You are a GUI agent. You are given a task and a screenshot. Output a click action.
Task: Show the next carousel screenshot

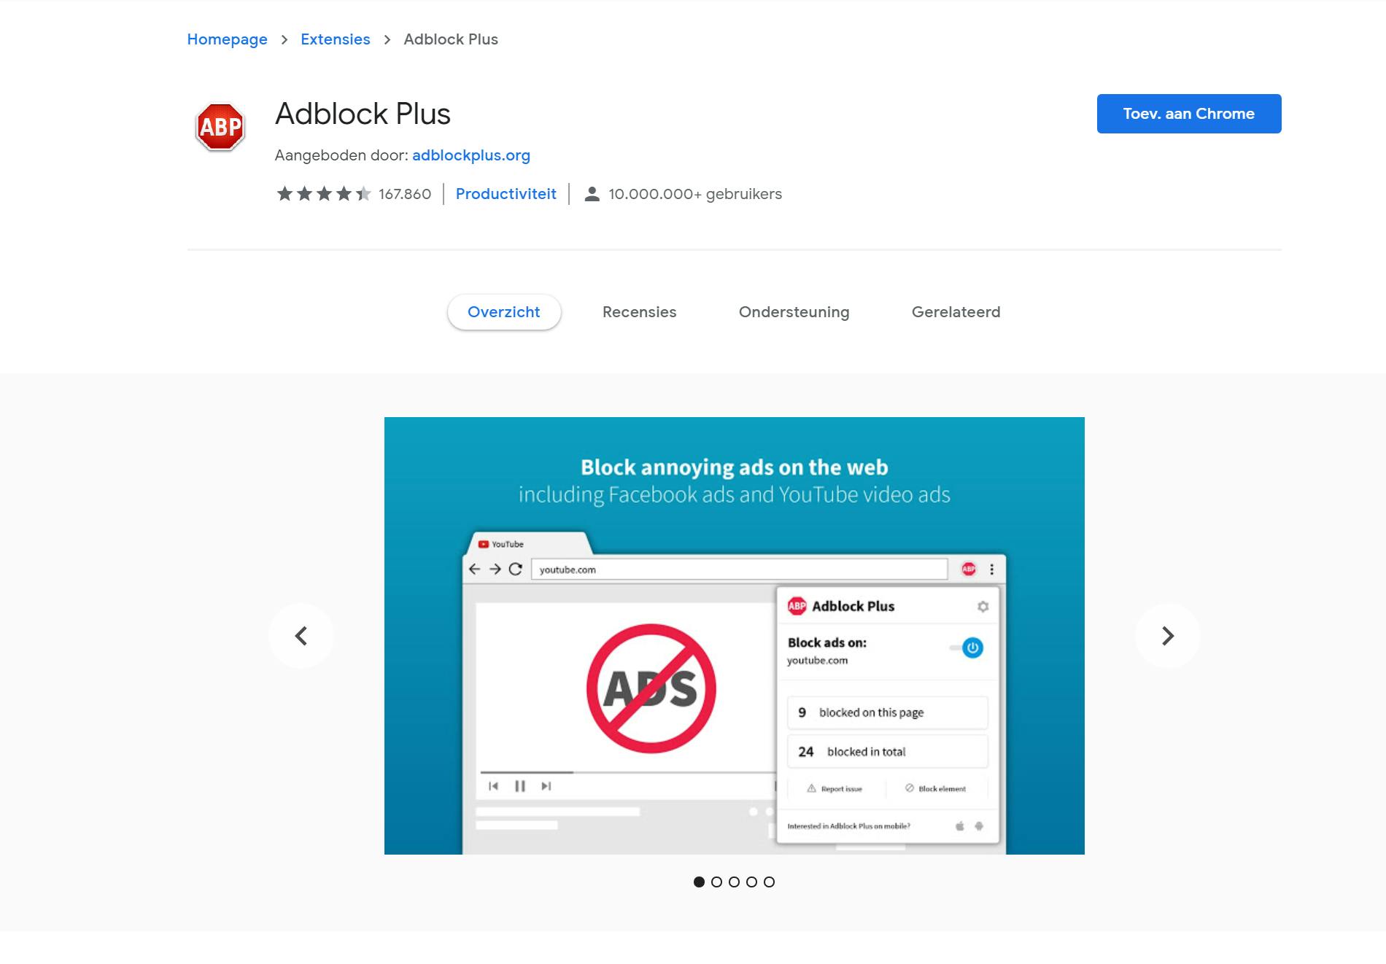(x=1167, y=636)
